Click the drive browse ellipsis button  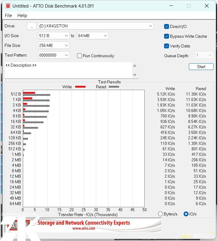click(32, 26)
